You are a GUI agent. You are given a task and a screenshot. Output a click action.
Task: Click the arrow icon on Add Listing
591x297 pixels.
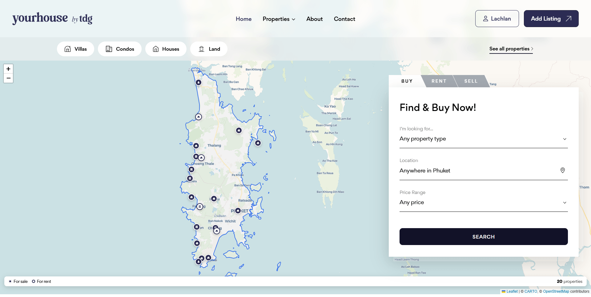(x=569, y=19)
